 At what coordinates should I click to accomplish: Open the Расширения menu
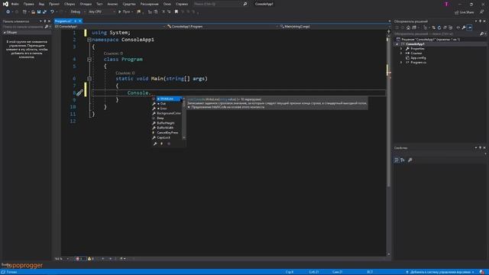(150, 4)
